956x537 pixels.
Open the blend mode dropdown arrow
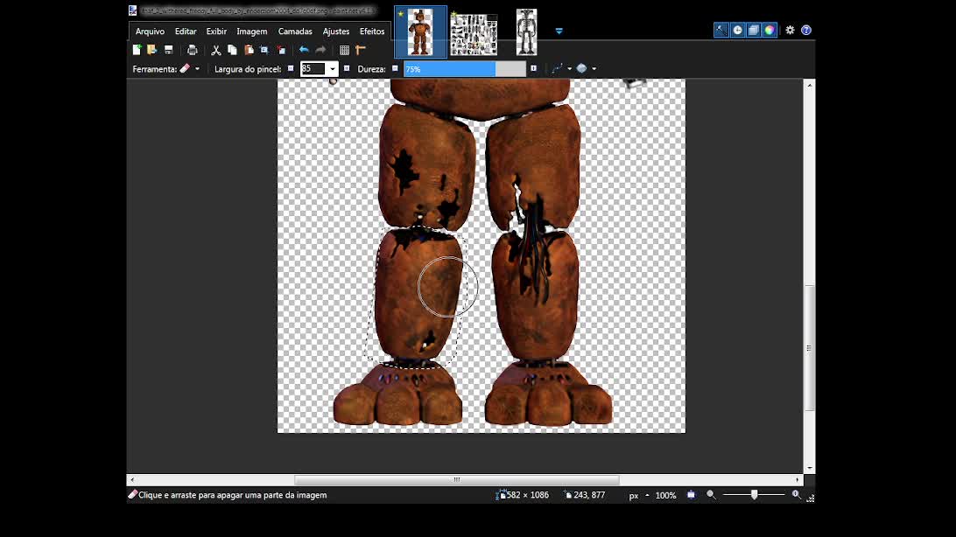pos(594,69)
